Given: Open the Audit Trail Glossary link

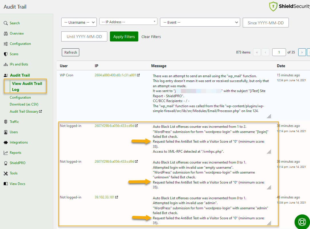Looking at the screenshot, I should (x=24, y=111).
